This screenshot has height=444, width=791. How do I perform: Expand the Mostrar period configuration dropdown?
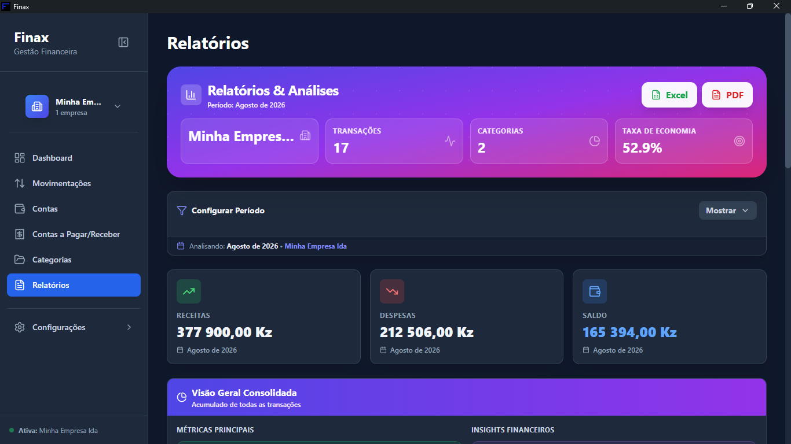click(727, 210)
